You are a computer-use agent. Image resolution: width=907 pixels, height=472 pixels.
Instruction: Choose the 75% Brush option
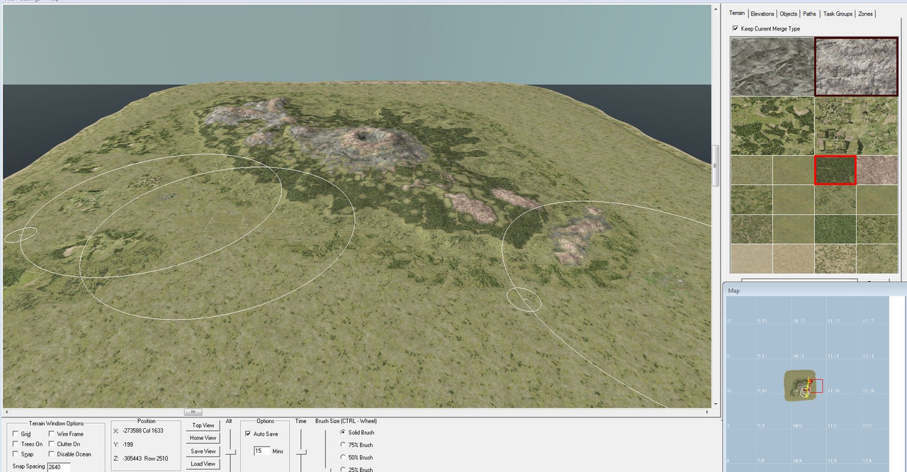pyautogui.click(x=344, y=445)
